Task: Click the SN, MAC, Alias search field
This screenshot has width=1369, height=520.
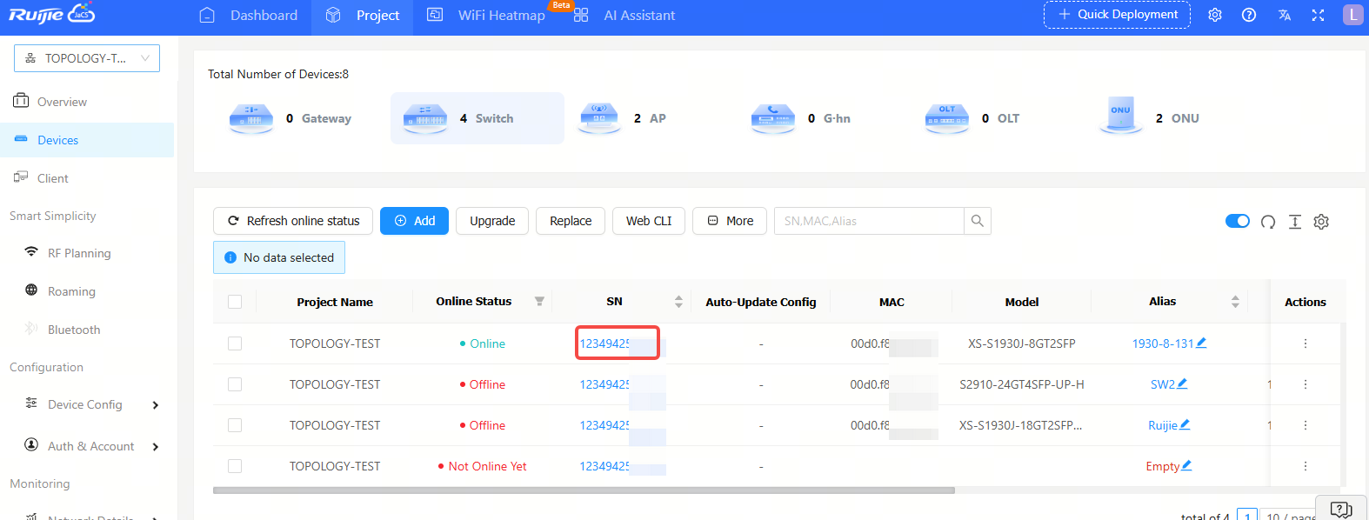Action: tap(868, 221)
